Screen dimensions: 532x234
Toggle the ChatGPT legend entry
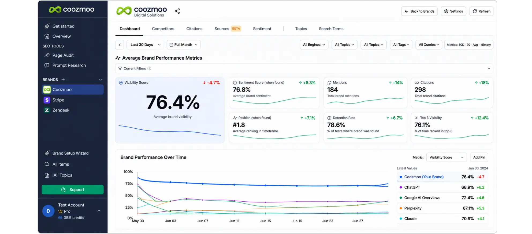pos(442,187)
